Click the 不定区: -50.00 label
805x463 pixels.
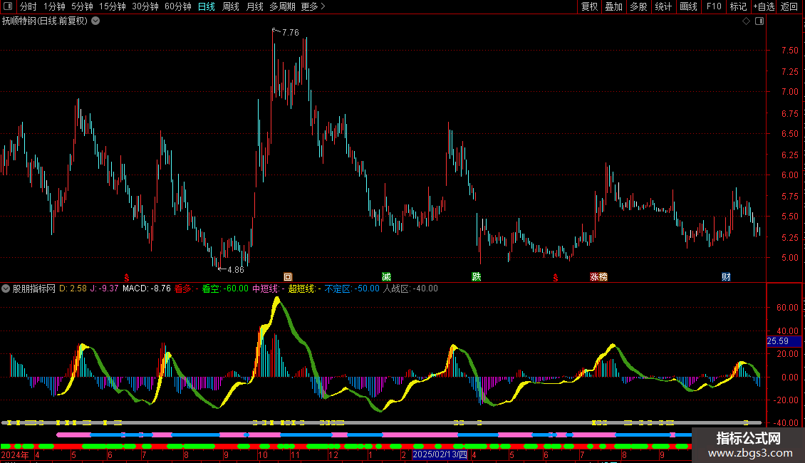(x=352, y=288)
